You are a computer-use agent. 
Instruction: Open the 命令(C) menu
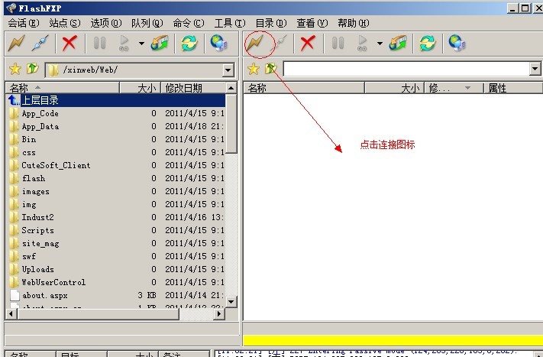coord(189,23)
